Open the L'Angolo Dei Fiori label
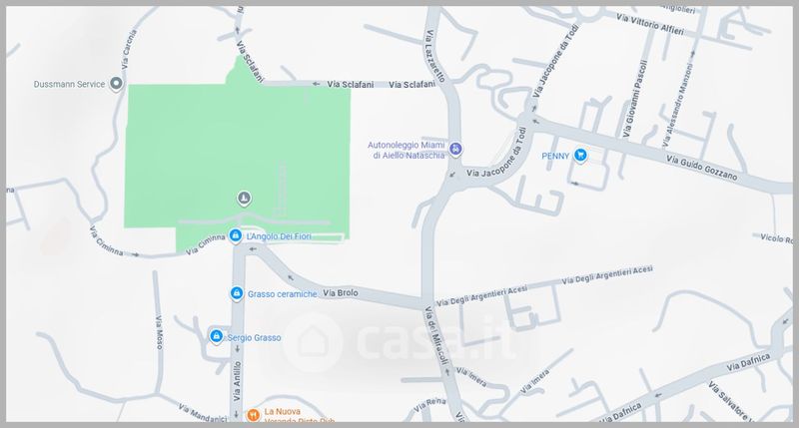The width and height of the screenshot is (799, 428). point(279,236)
